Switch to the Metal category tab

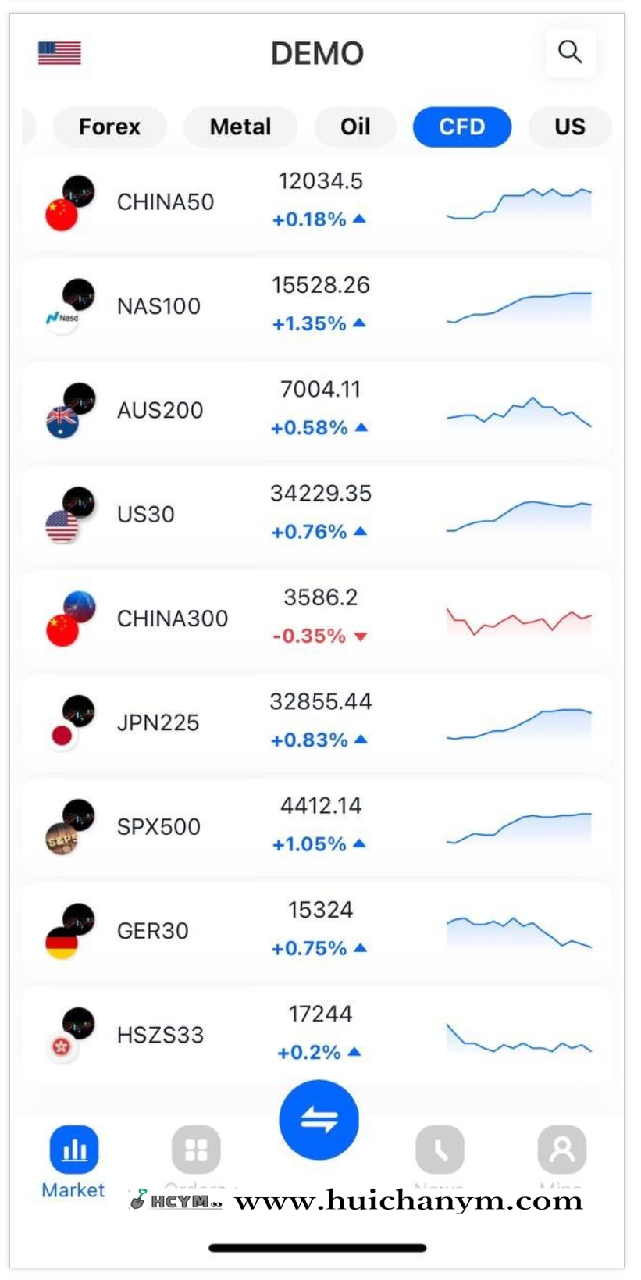pyautogui.click(x=240, y=127)
